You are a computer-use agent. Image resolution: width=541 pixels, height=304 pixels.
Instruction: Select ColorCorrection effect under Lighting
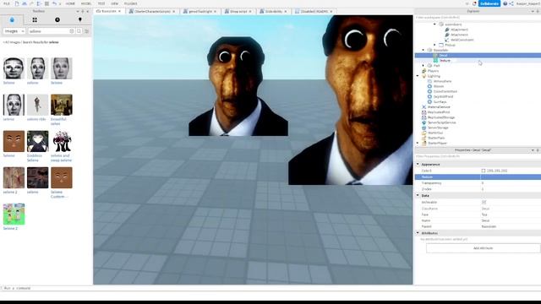pyautogui.click(x=445, y=91)
